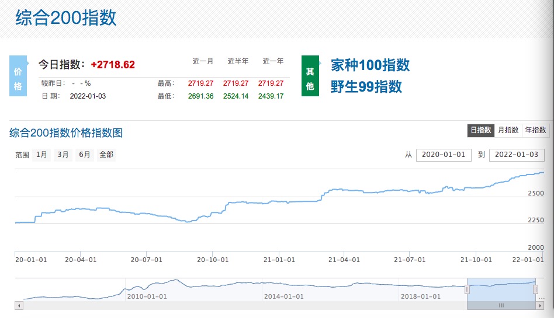Click the left navigator range handle
Viewport: 554px width, 318px height.
(467, 289)
